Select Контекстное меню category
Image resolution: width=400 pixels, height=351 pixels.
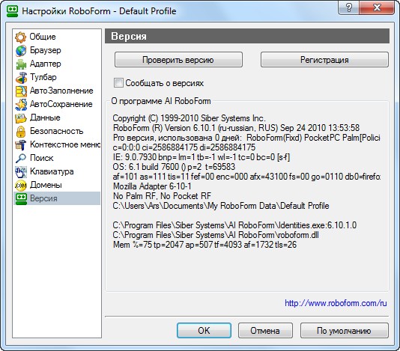[x=57, y=144]
